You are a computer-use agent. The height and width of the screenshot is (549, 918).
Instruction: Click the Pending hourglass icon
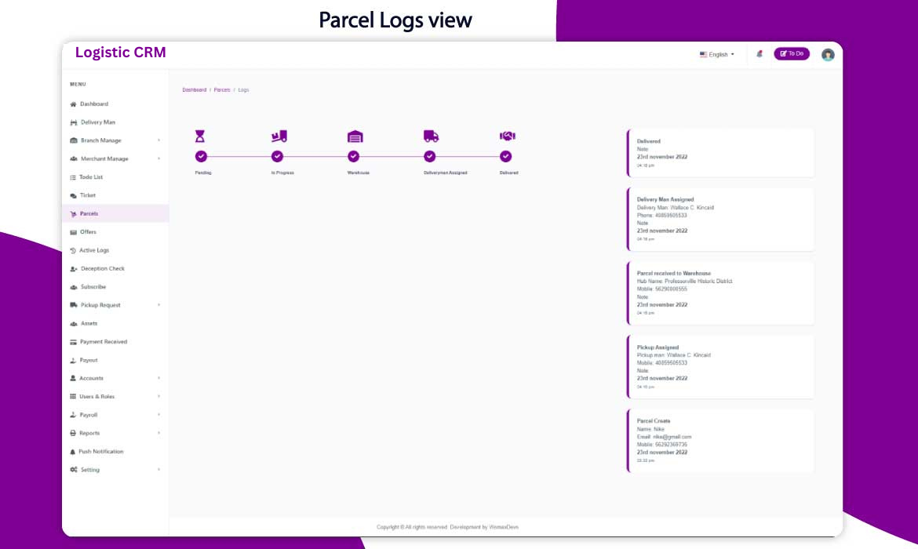200,136
